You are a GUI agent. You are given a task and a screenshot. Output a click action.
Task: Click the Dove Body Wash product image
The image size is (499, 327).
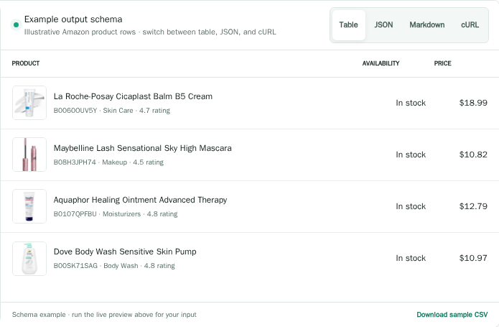coord(29,259)
